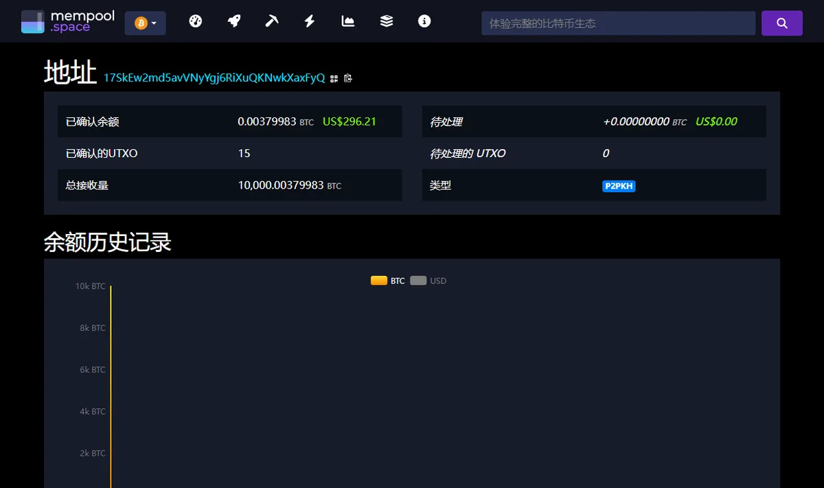
Task: Copy the address with clipboard icon
Action: click(x=348, y=78)
